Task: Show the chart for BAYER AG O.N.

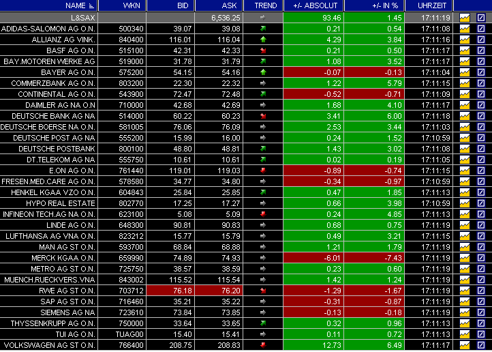Action: [x=464, y=72]
